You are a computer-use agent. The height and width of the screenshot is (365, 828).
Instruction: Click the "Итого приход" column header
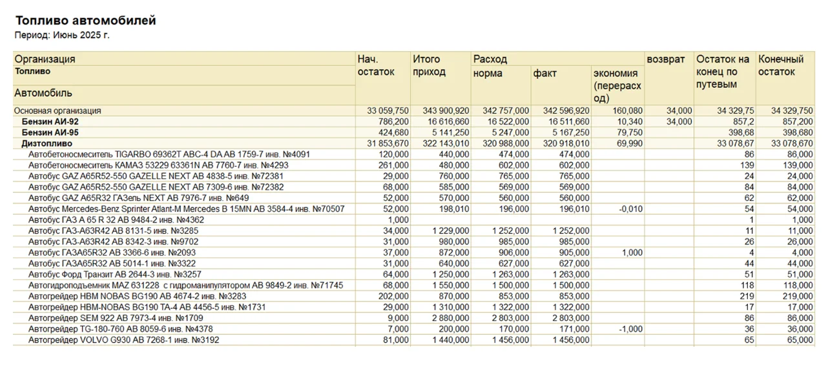(x=431, y=65)
